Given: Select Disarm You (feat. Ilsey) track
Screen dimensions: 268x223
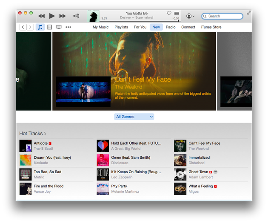Looking at the screenshot, I should coord(52,157).
